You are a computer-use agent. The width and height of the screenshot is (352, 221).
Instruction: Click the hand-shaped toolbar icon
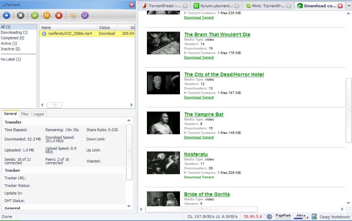pyautogui.click(x=73, y=15)
